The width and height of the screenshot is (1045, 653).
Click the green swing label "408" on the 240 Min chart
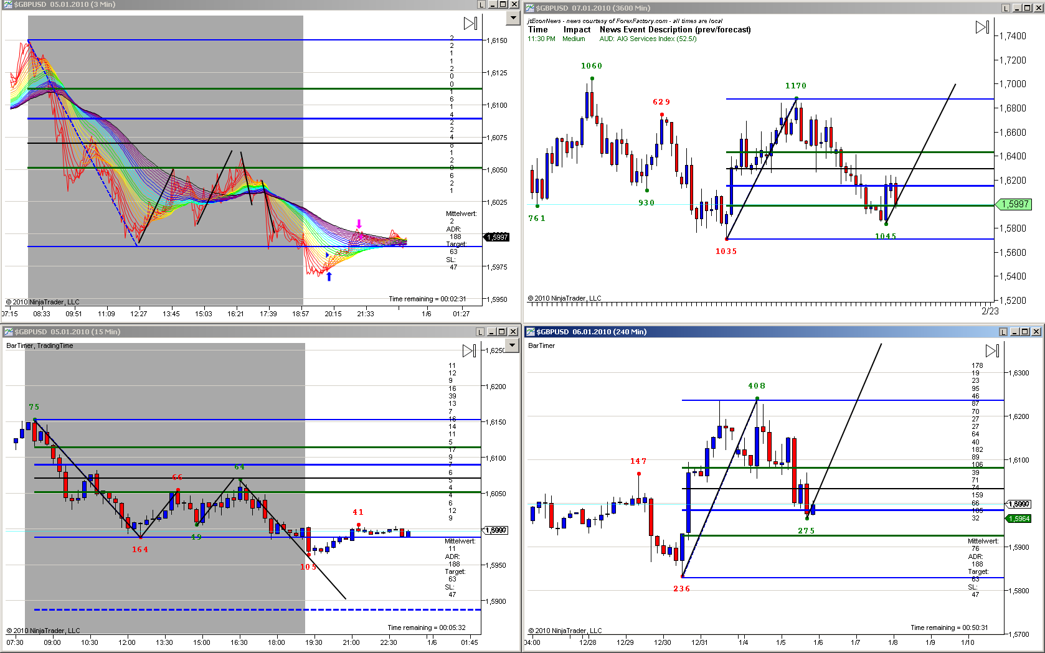pos(757,386)
